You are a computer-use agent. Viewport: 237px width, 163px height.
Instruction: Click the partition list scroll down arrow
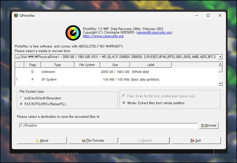point(220,83)
